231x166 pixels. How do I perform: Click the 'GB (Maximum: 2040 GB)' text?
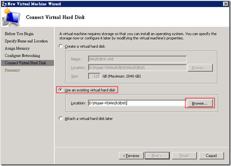point(121,76)
